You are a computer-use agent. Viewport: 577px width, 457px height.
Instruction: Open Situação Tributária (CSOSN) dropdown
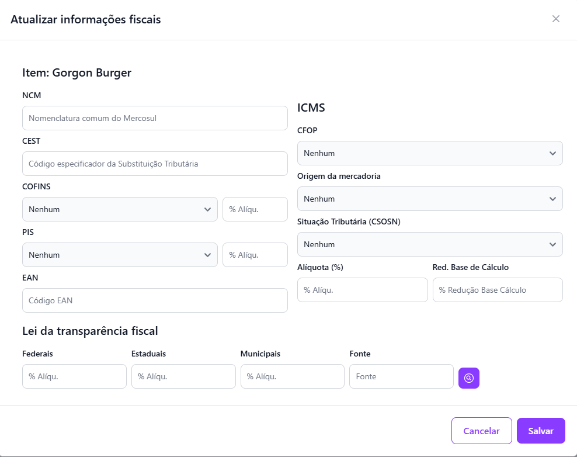click(x=430, y=244)
